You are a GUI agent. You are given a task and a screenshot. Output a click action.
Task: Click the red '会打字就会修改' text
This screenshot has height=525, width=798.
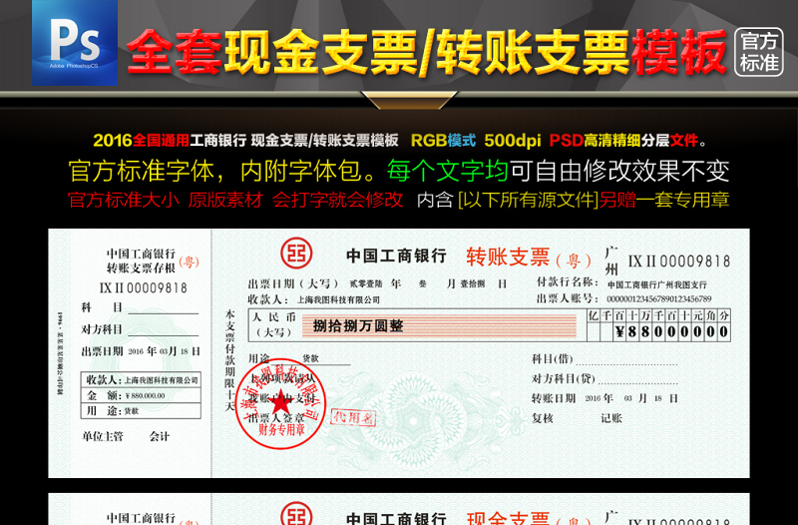pos(337,200)
